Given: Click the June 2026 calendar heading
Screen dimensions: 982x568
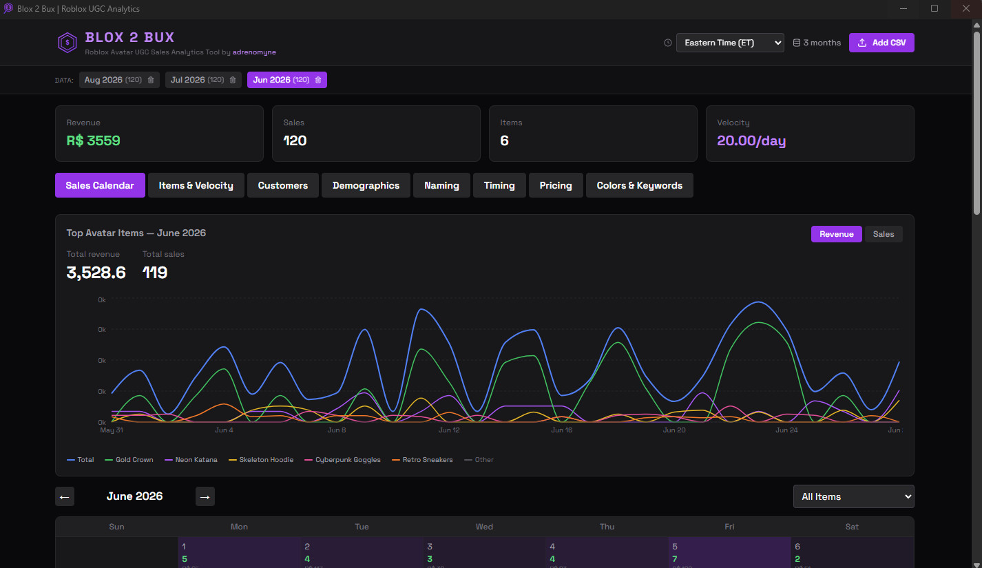Looking at the screenshot, I should tap(135, 496).
